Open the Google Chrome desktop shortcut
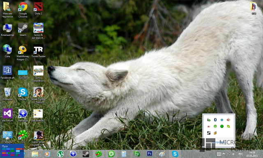The height and width of the screenshot is (158, 263). (23, 10)
